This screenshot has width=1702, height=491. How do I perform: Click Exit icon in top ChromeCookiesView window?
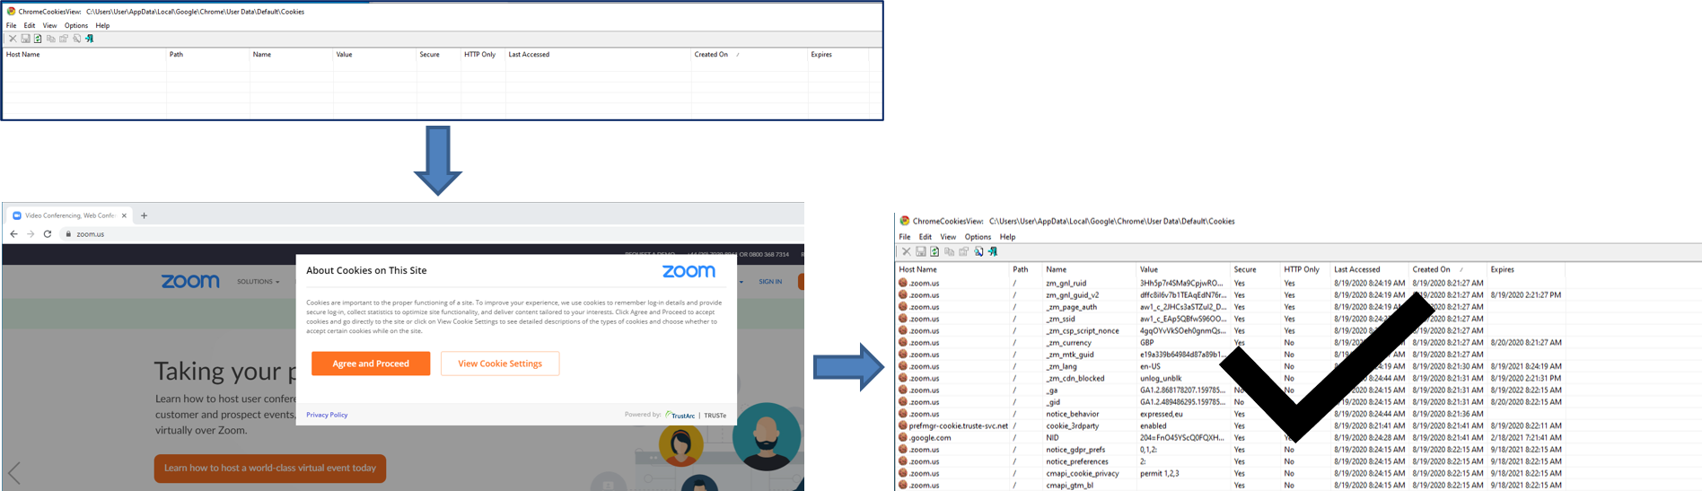tap(90, 39)
